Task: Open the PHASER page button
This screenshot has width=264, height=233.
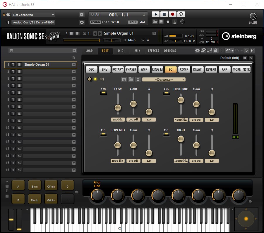Action: pos(131,69)
